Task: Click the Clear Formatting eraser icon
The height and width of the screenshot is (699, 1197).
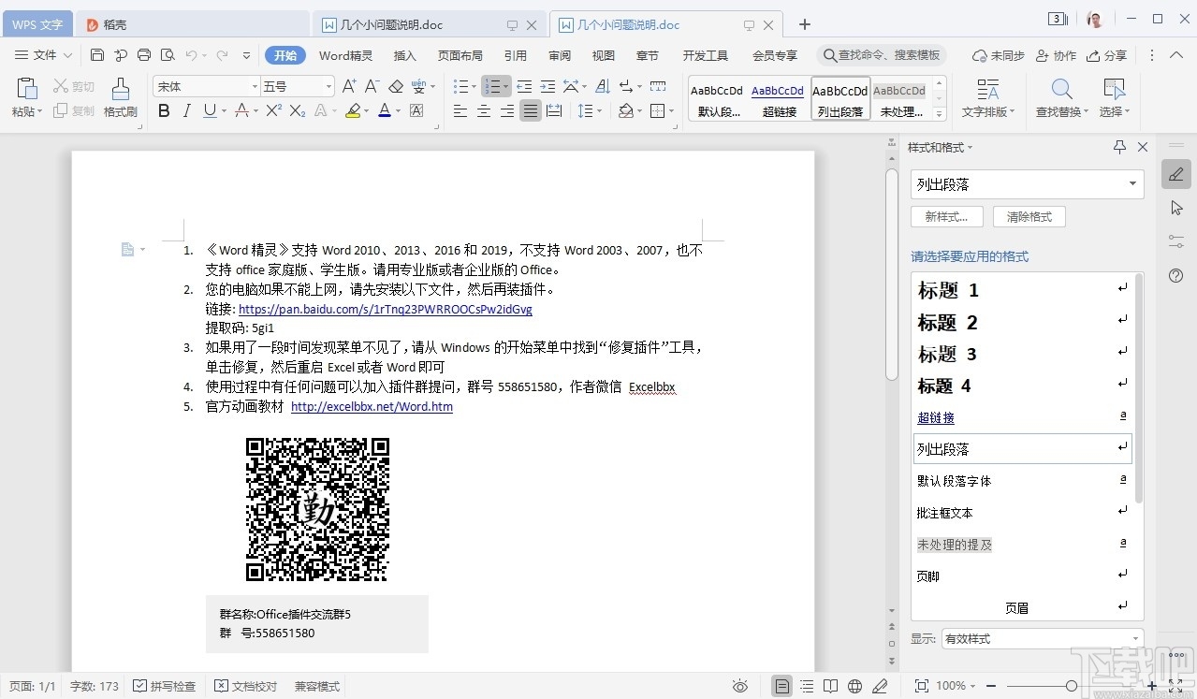Action: coord(395,86)
